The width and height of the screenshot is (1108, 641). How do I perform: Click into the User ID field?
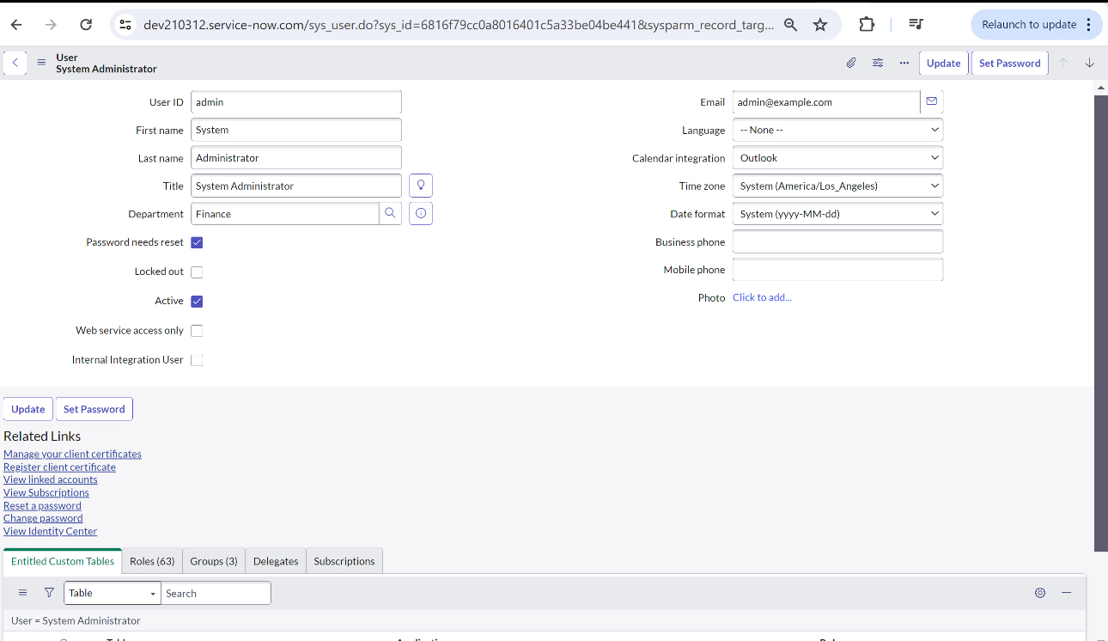coord(296,101)
